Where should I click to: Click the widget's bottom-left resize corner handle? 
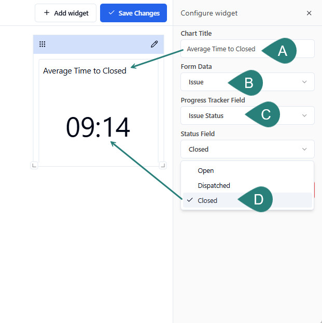pyautogui.click(x=34, y=165)
